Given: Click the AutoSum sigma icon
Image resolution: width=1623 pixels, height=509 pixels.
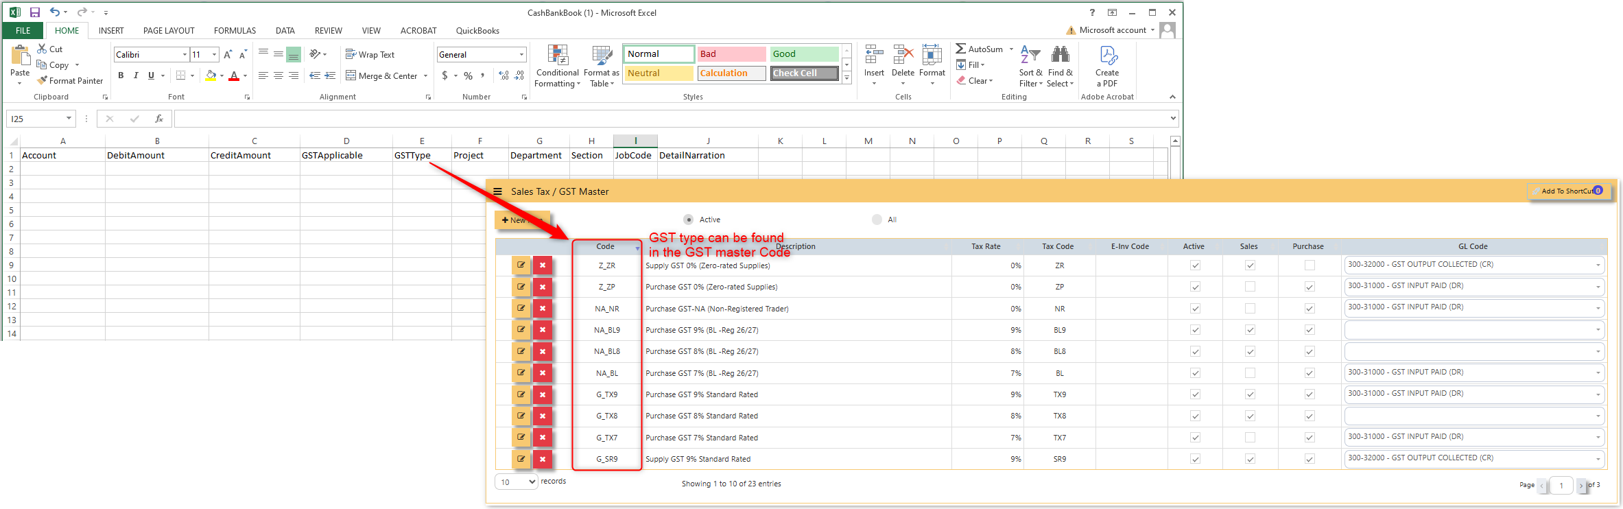Looking at the screenshot, I should pos(961,49).
